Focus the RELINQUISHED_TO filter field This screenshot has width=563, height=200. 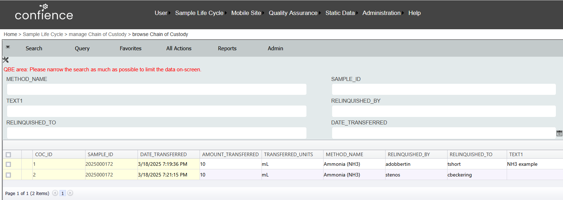156,133
